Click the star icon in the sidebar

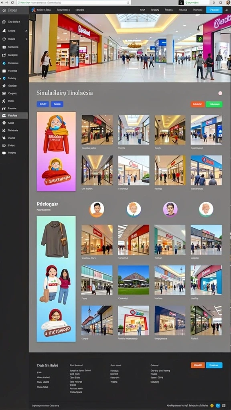[x=4, y=86]
